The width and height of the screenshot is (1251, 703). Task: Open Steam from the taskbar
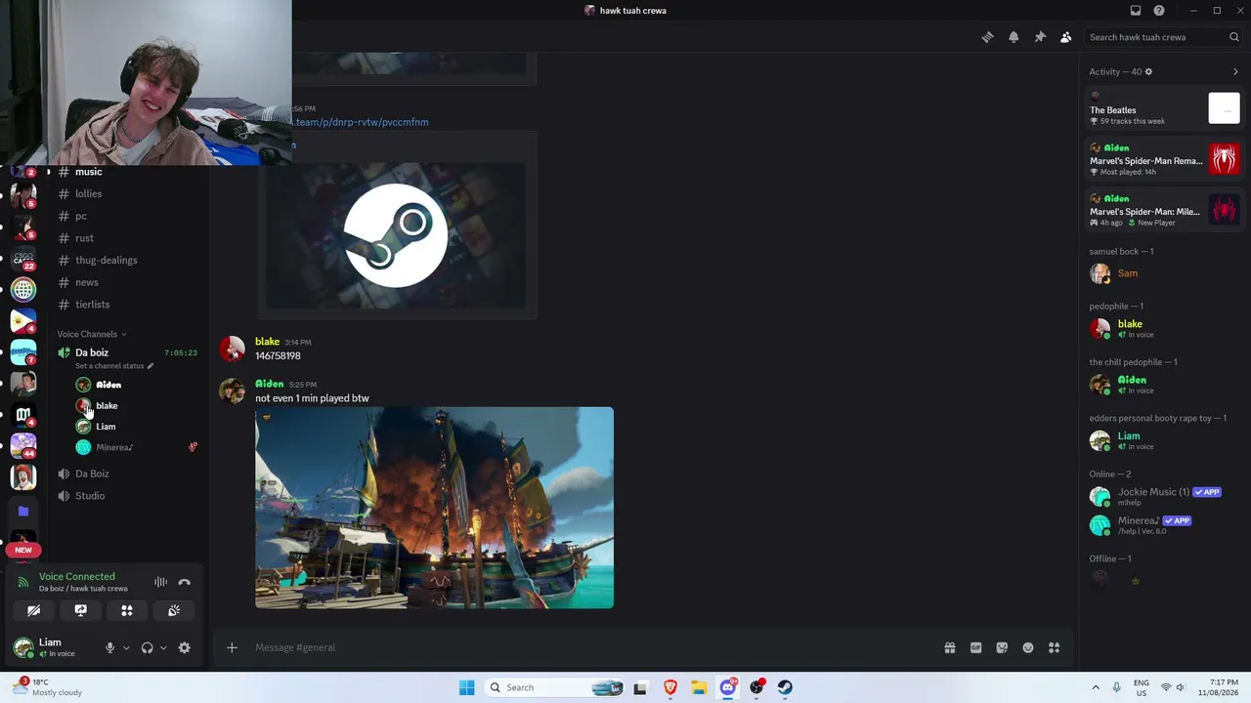tap(785, 687)
